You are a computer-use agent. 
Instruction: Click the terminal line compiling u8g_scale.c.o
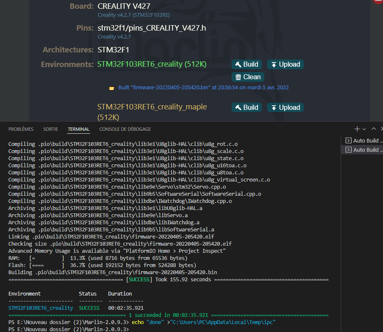(x=126, y=151)
